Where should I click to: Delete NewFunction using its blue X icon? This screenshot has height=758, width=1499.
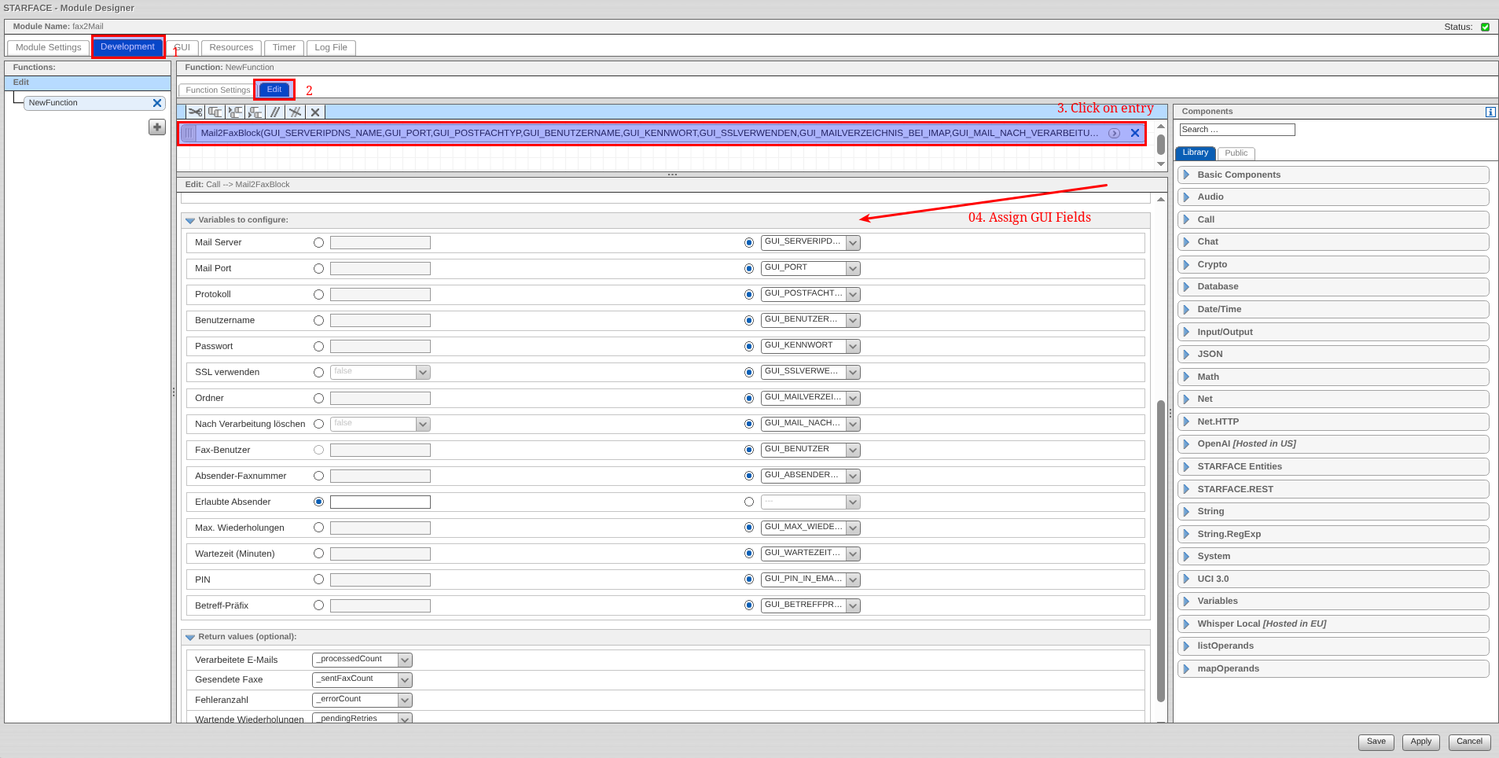pyautogui.click(x=157, y=103)
